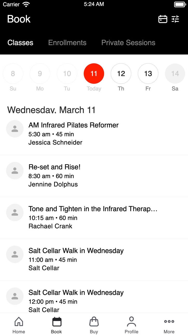This screenshot has width=188, height=335.
Task: Open Tone and Tighten Infrared Therapy class
Action: pos(94,218)
